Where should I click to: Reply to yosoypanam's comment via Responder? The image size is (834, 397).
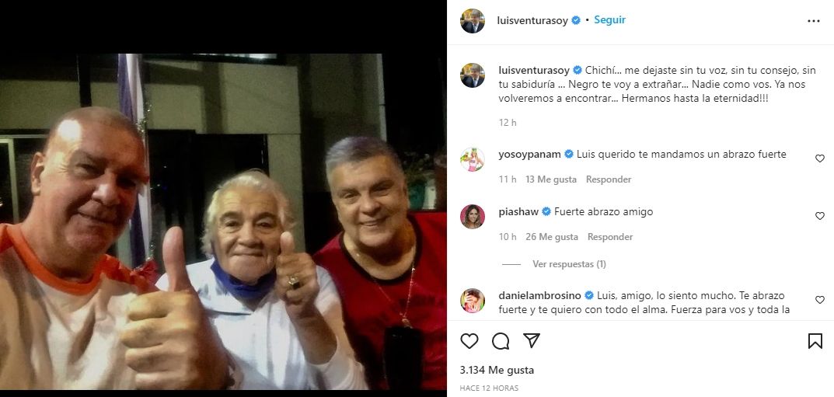[x=609, y=179]
